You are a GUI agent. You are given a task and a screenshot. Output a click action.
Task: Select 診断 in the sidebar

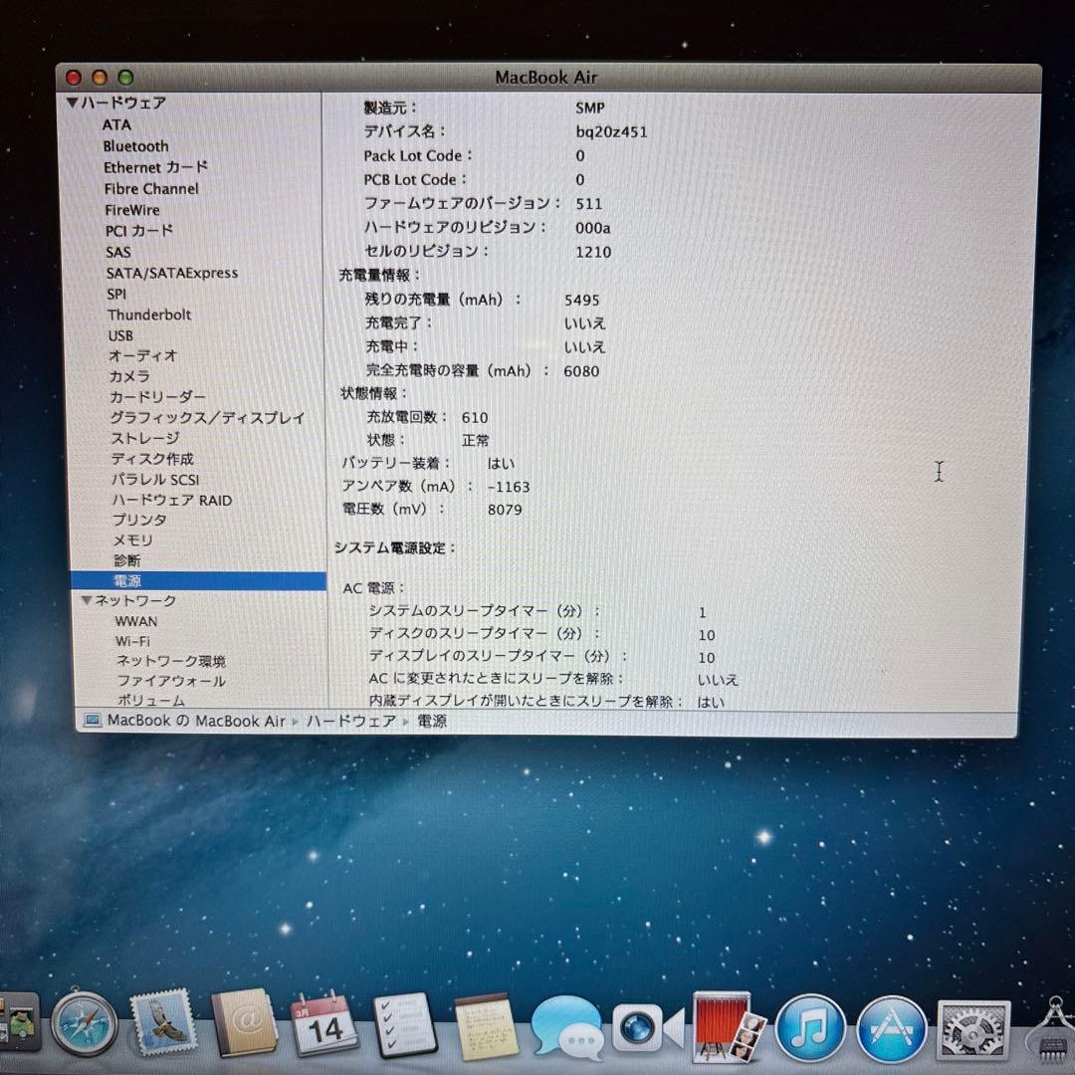[x=127, y=560]
